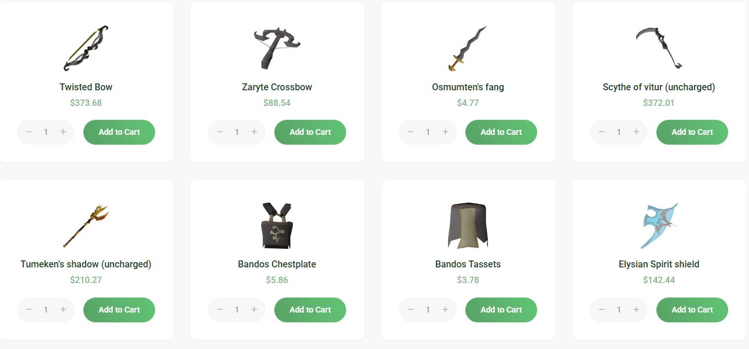Decrease Scythe of vitur quantity
Viewport: 749px width, 349px height.
click(602, 132)
